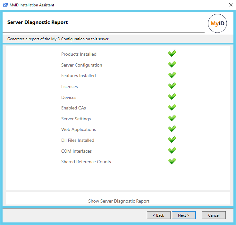The width and height of the screenshot is (236, 225).
Task: Click the MyID logo in header
Action: pos(217,23)
